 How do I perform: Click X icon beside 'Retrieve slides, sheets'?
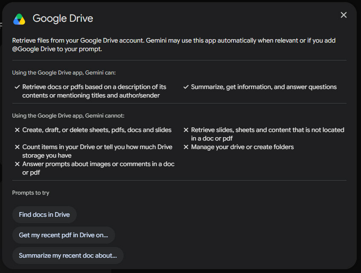pos(186,130)
